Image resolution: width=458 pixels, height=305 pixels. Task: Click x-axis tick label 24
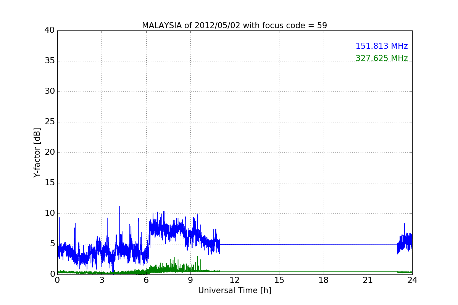(x=412, y=280)
